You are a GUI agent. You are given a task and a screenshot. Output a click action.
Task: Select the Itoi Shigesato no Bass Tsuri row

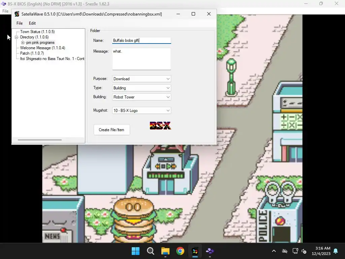point(52,59)
